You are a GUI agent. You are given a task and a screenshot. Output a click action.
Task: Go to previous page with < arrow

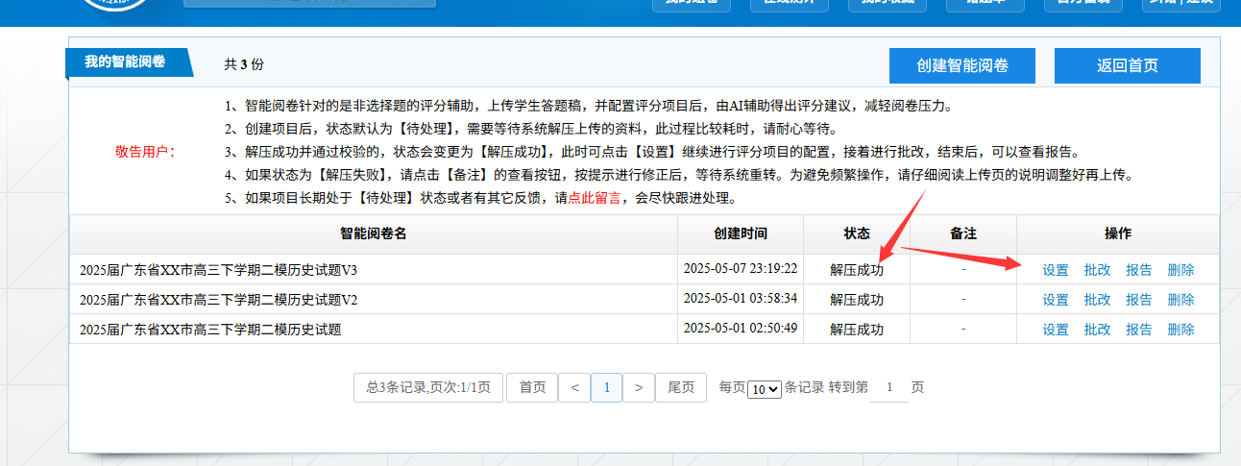[x=574, y=387]
